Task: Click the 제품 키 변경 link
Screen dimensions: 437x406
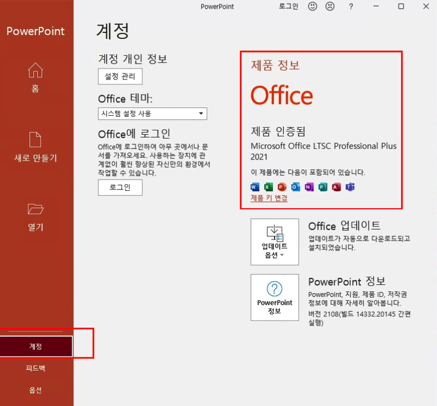Action: (x=269, y=198)
